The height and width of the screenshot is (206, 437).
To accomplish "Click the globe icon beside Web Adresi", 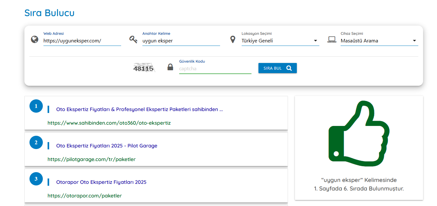I will click(x=35, y=40).
